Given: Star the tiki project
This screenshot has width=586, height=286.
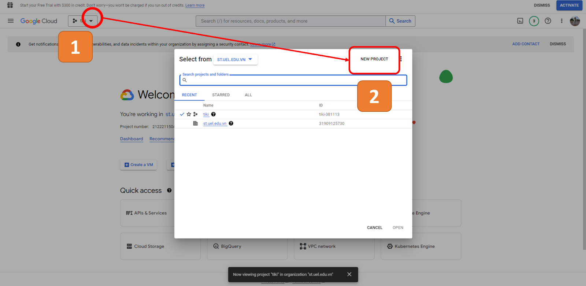Looking at the screenshot, I should pos(189,114).
